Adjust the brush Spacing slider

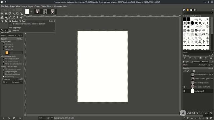[198, 55]
